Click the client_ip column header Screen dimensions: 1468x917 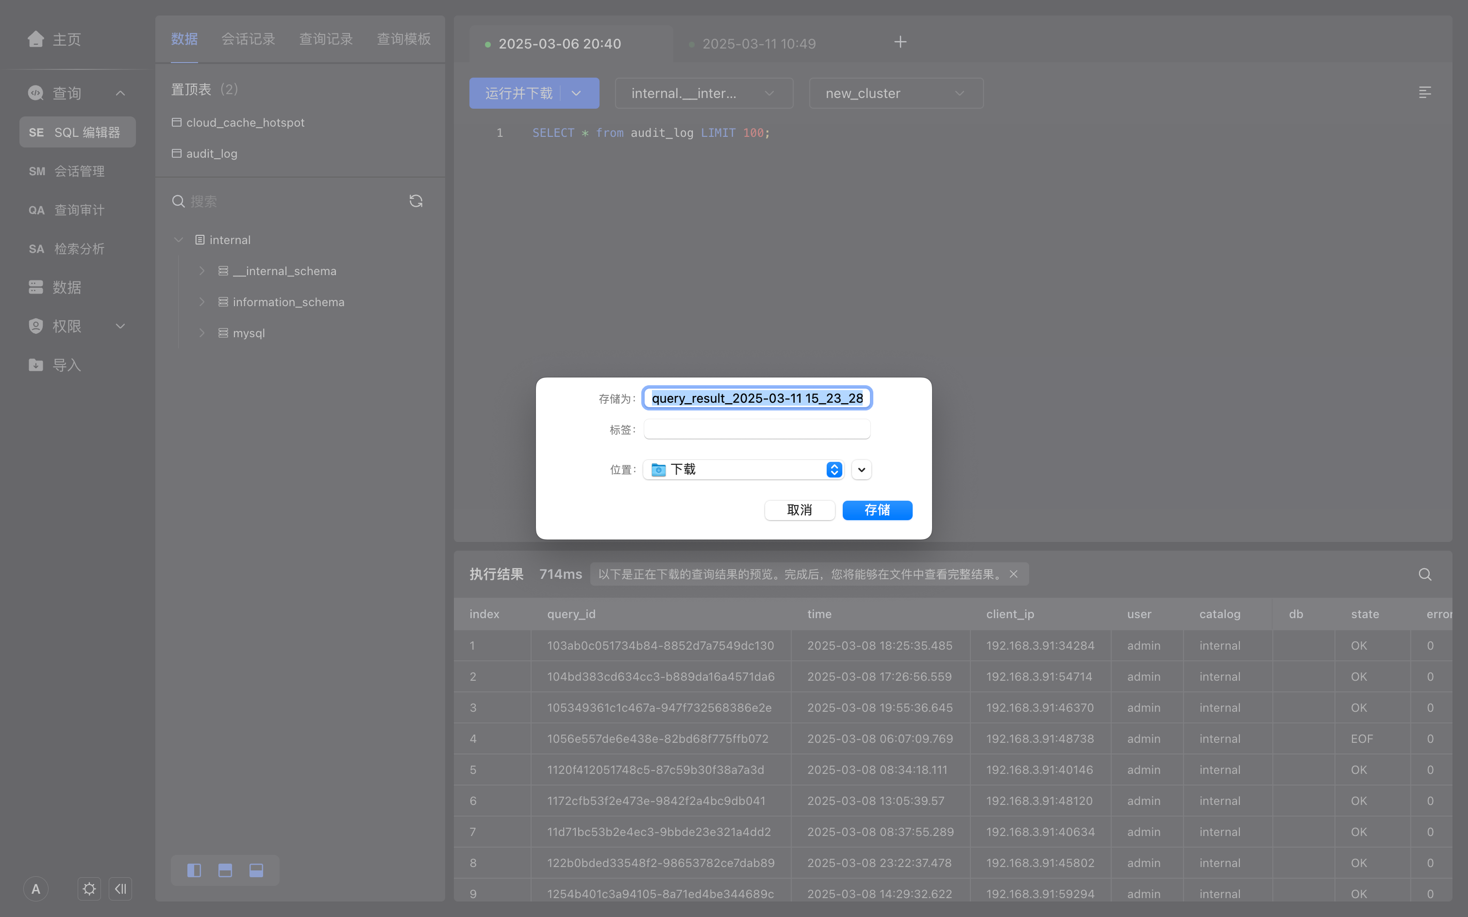(x=1010, y=614)
